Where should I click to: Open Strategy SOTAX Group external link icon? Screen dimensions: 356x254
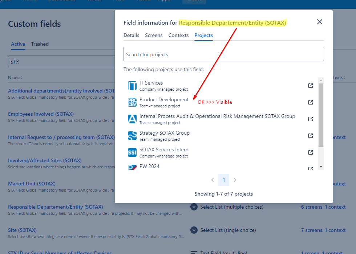311,136
